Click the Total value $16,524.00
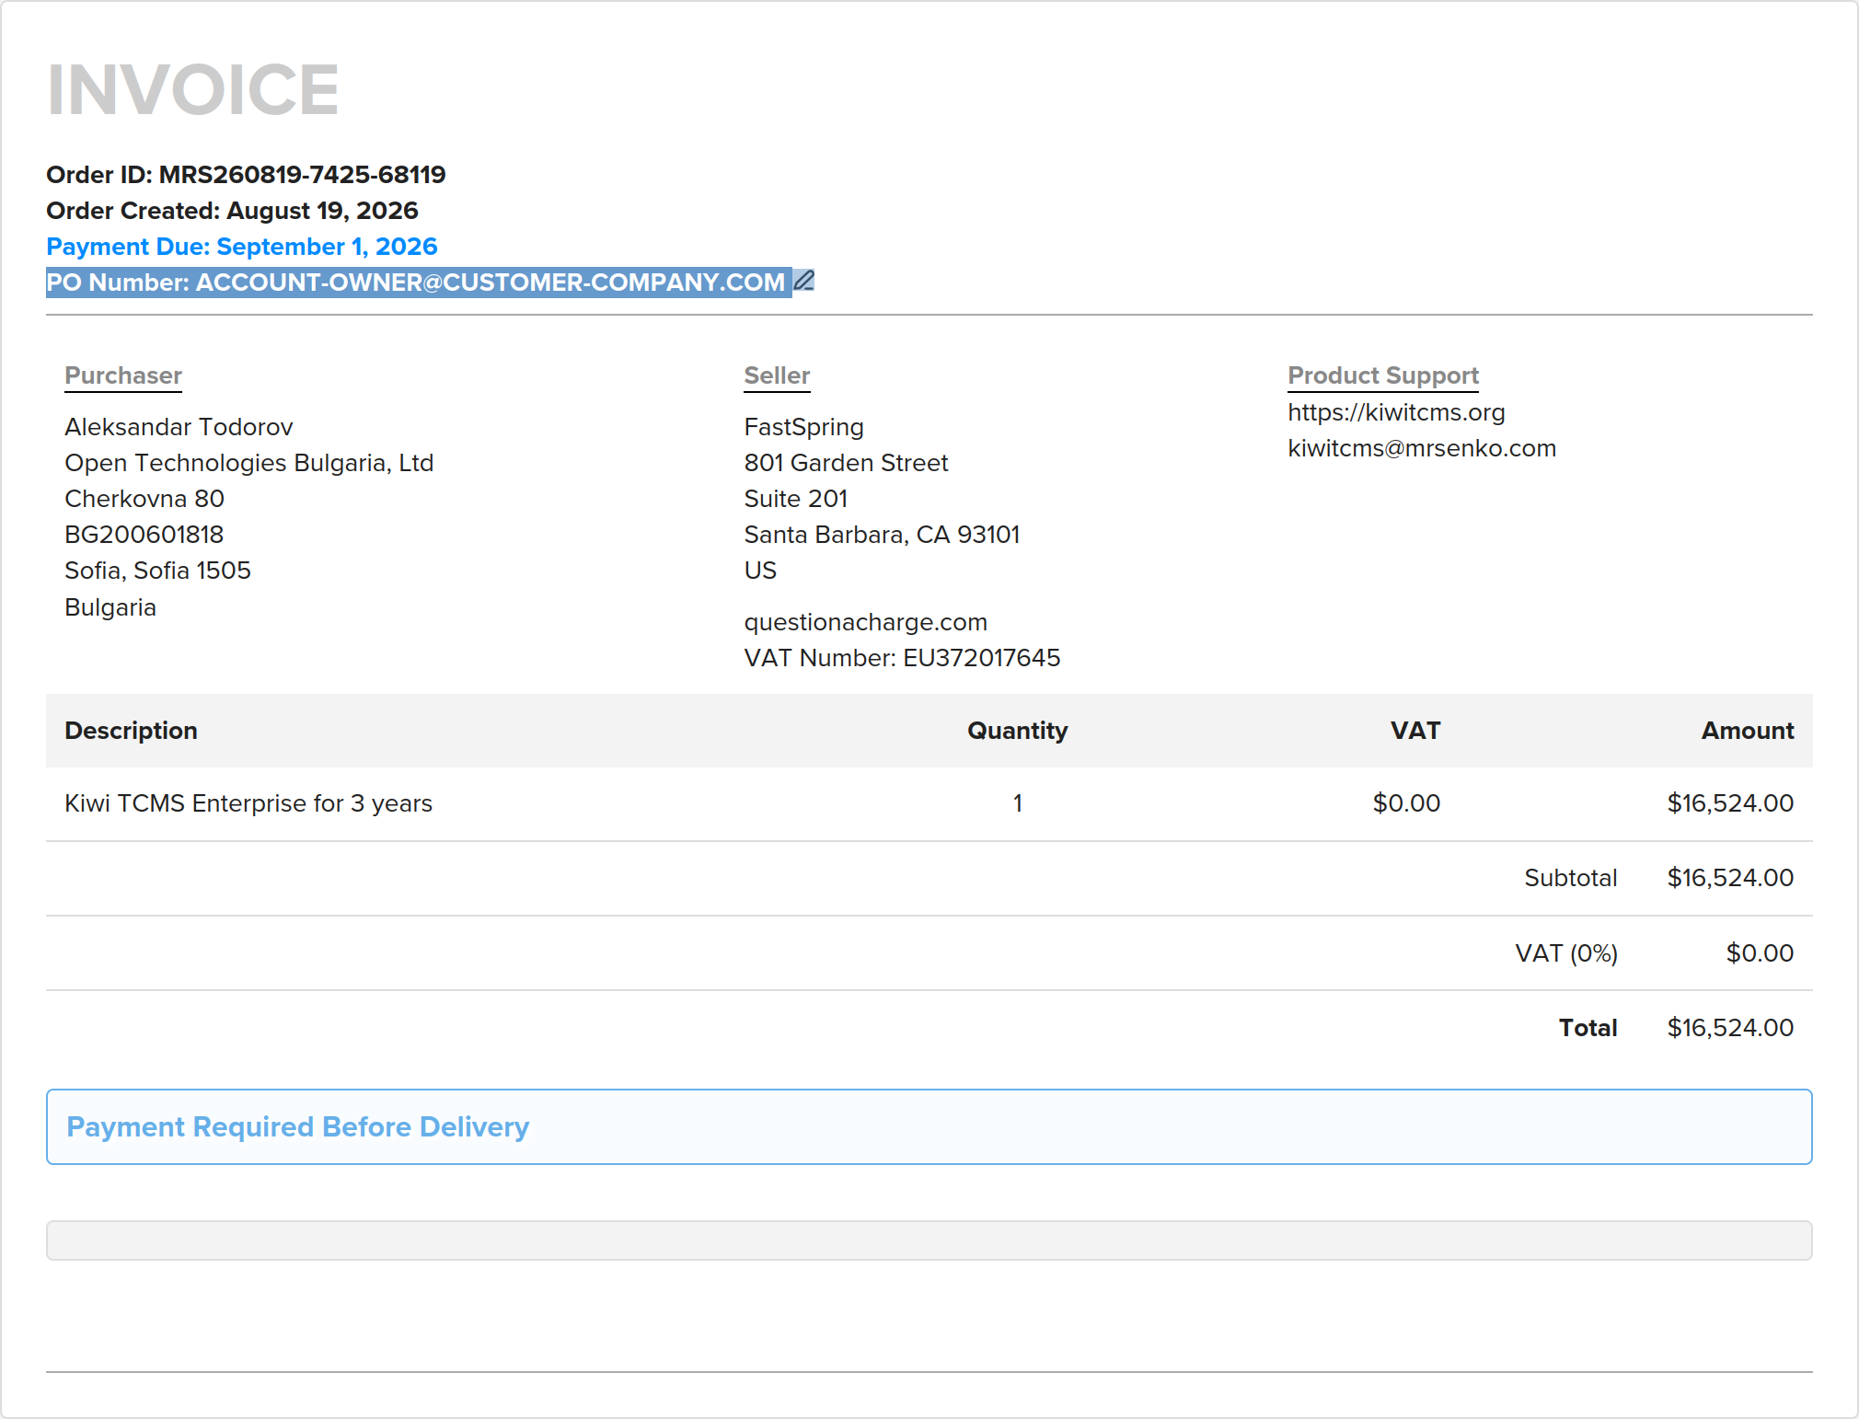Viewport: 1859px width, 1419px height. pyautogui.click(x=1730, y=1028)
